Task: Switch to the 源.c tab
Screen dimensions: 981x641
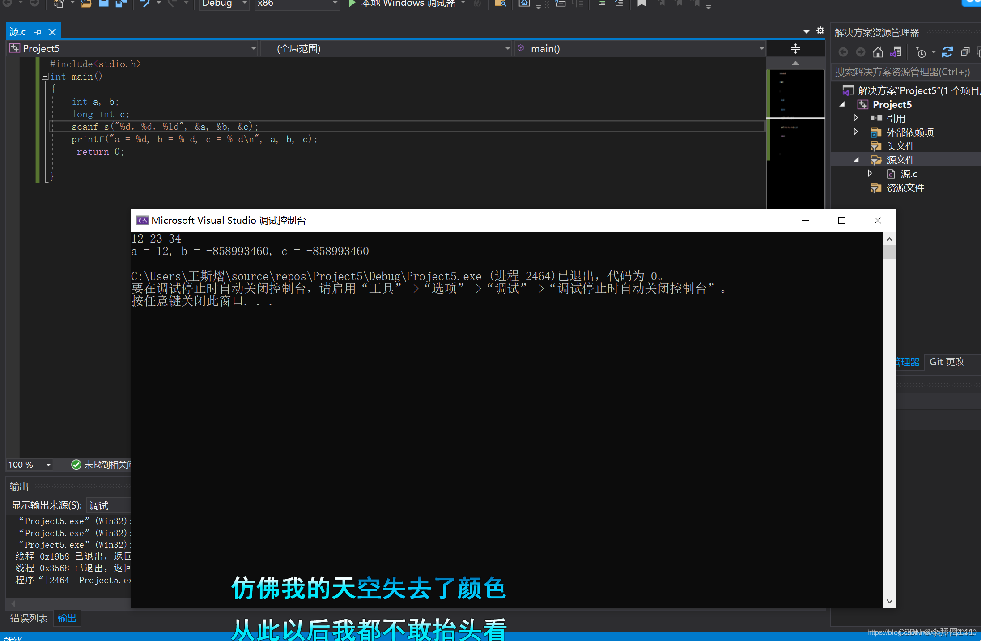Action: click(x=18, y=32)
